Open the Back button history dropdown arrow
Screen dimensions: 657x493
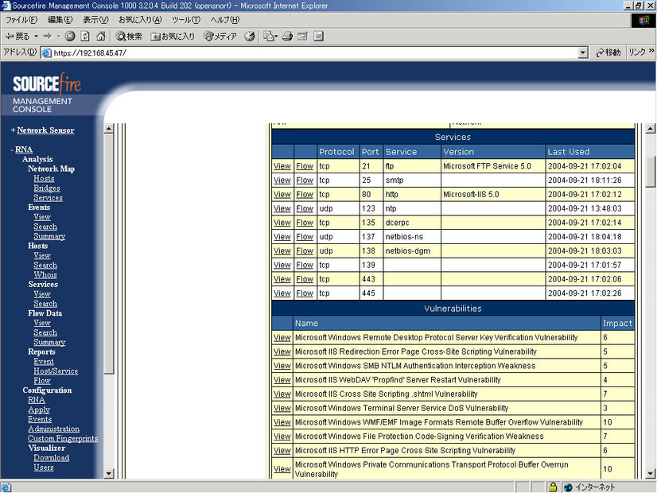tap(36, 36)
